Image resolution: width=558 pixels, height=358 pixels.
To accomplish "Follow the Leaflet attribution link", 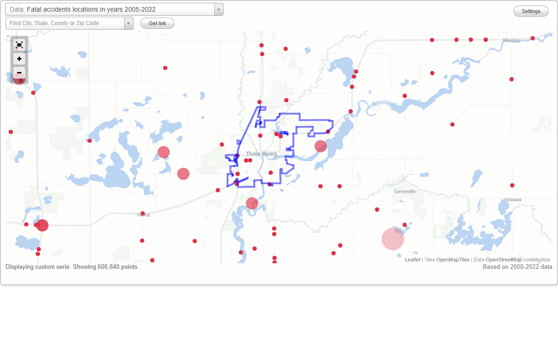I will click(x=412, y=260).
